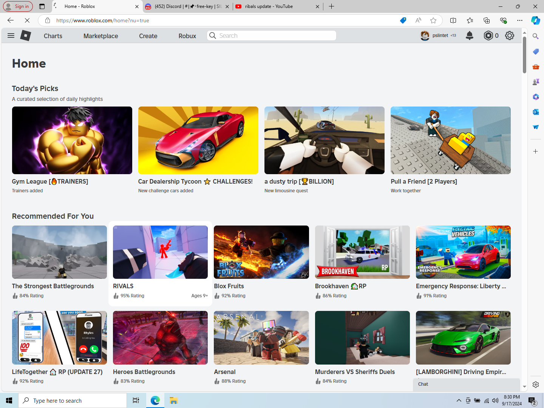
Task: Open Gym League [TRAINERS] title link
Action: (x=50, y=181)
